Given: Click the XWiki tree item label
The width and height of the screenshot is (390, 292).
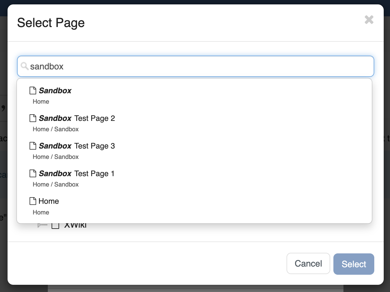Looking at the screenshot, I should (x=75, y=226).
